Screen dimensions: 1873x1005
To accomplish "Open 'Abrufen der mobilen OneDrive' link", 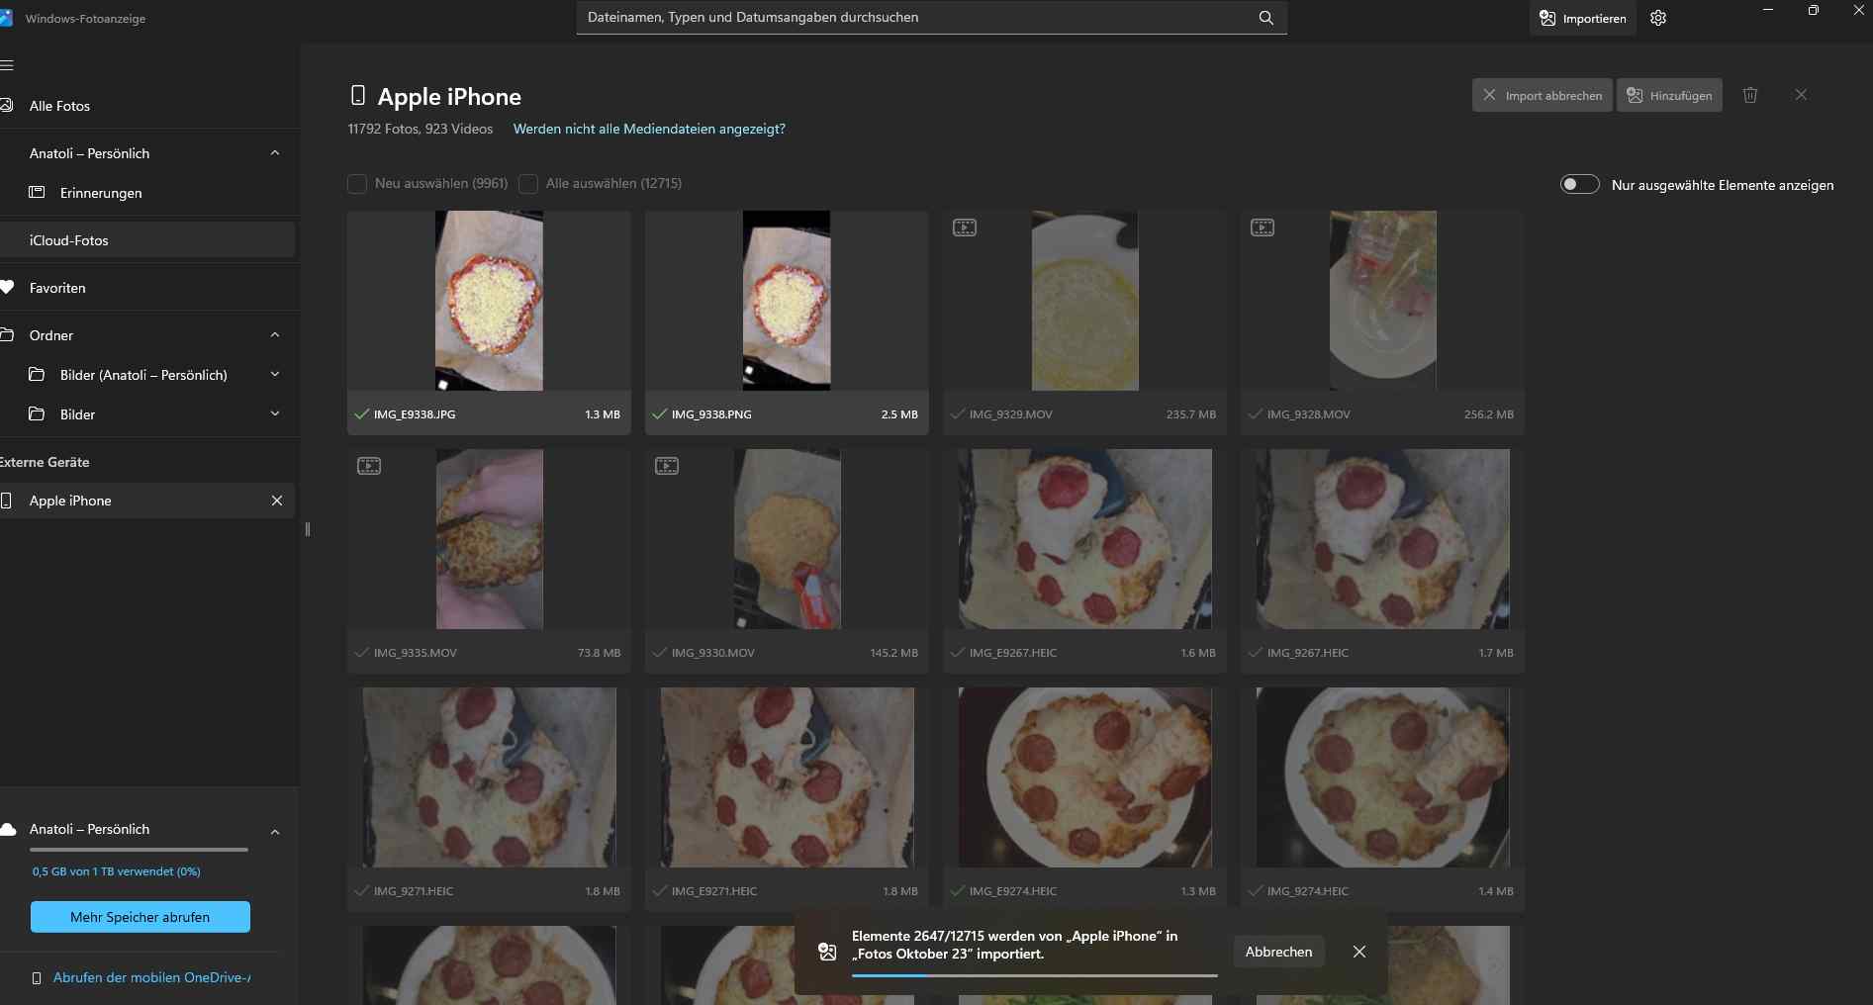I will 152,977.
